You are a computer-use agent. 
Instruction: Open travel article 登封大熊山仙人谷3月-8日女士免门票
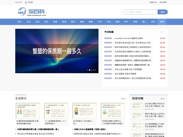155,115
